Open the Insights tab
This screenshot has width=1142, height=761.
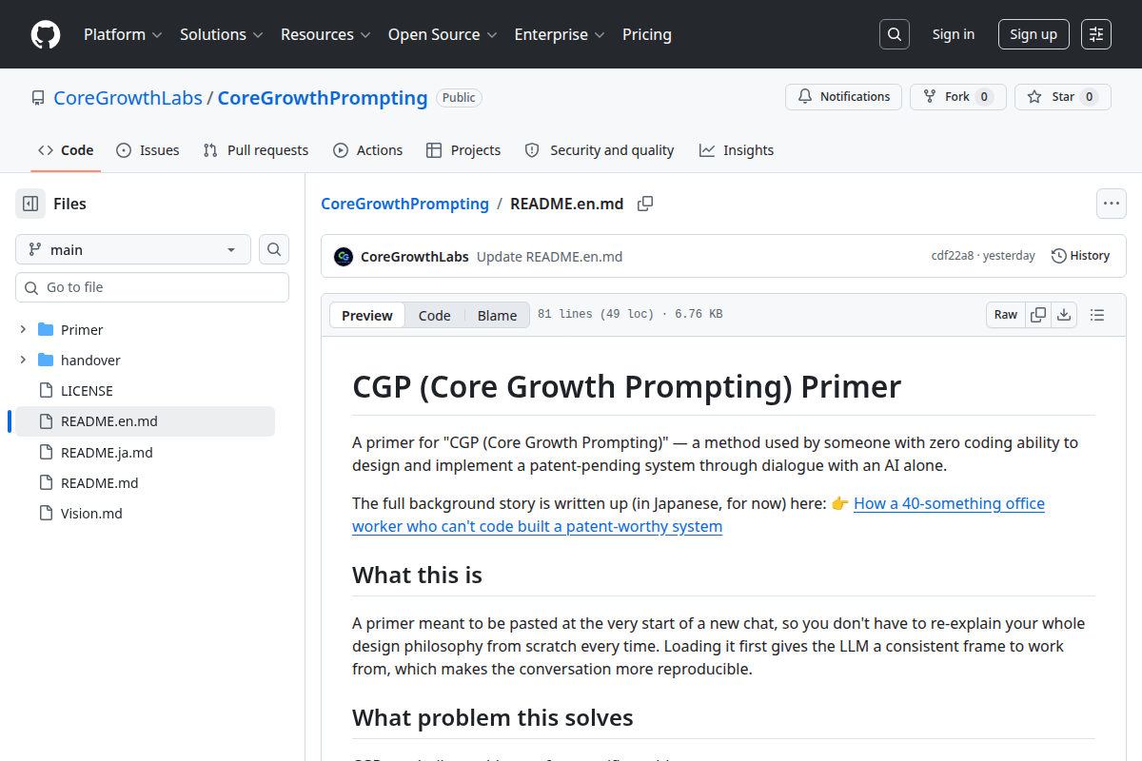737,150
